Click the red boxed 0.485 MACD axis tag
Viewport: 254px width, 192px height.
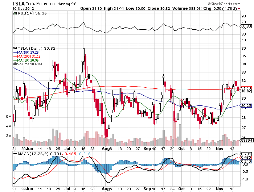coord(246,157)
